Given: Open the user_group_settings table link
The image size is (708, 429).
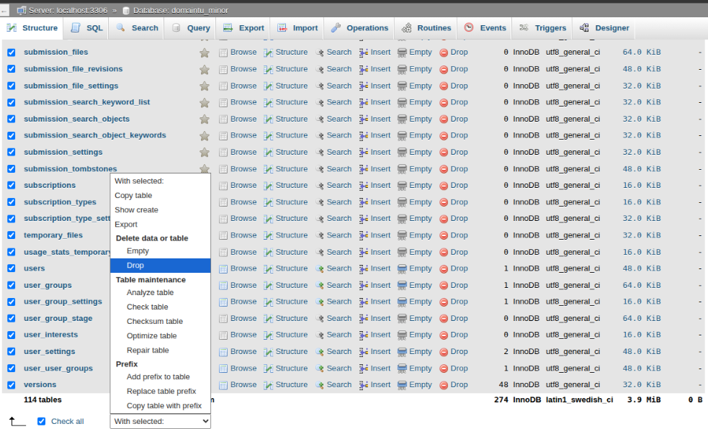Looking at the screenshot, I should click(x=63, y=302).
